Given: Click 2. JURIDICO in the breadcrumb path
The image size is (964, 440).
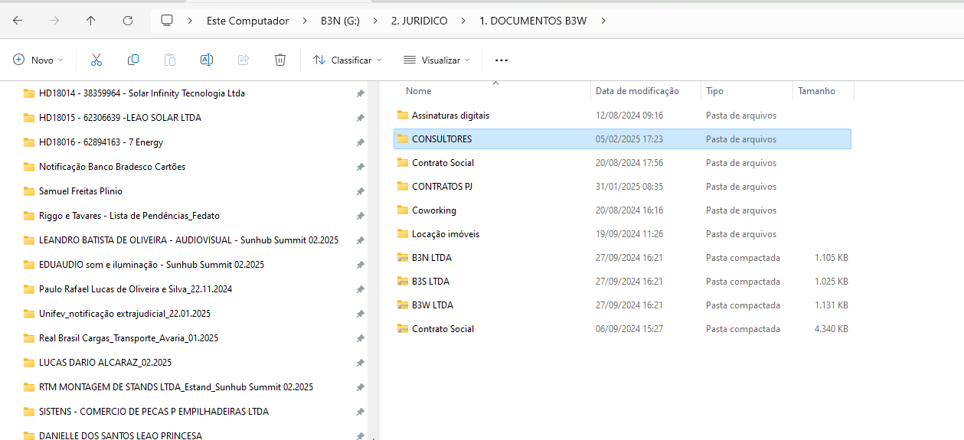Looking at the screenshot, I should [419, 21].
